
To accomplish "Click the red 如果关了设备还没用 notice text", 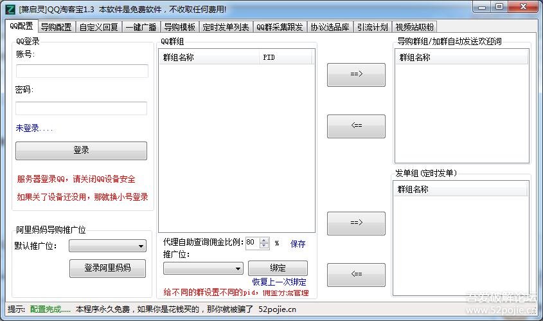I will pos(82,197).
